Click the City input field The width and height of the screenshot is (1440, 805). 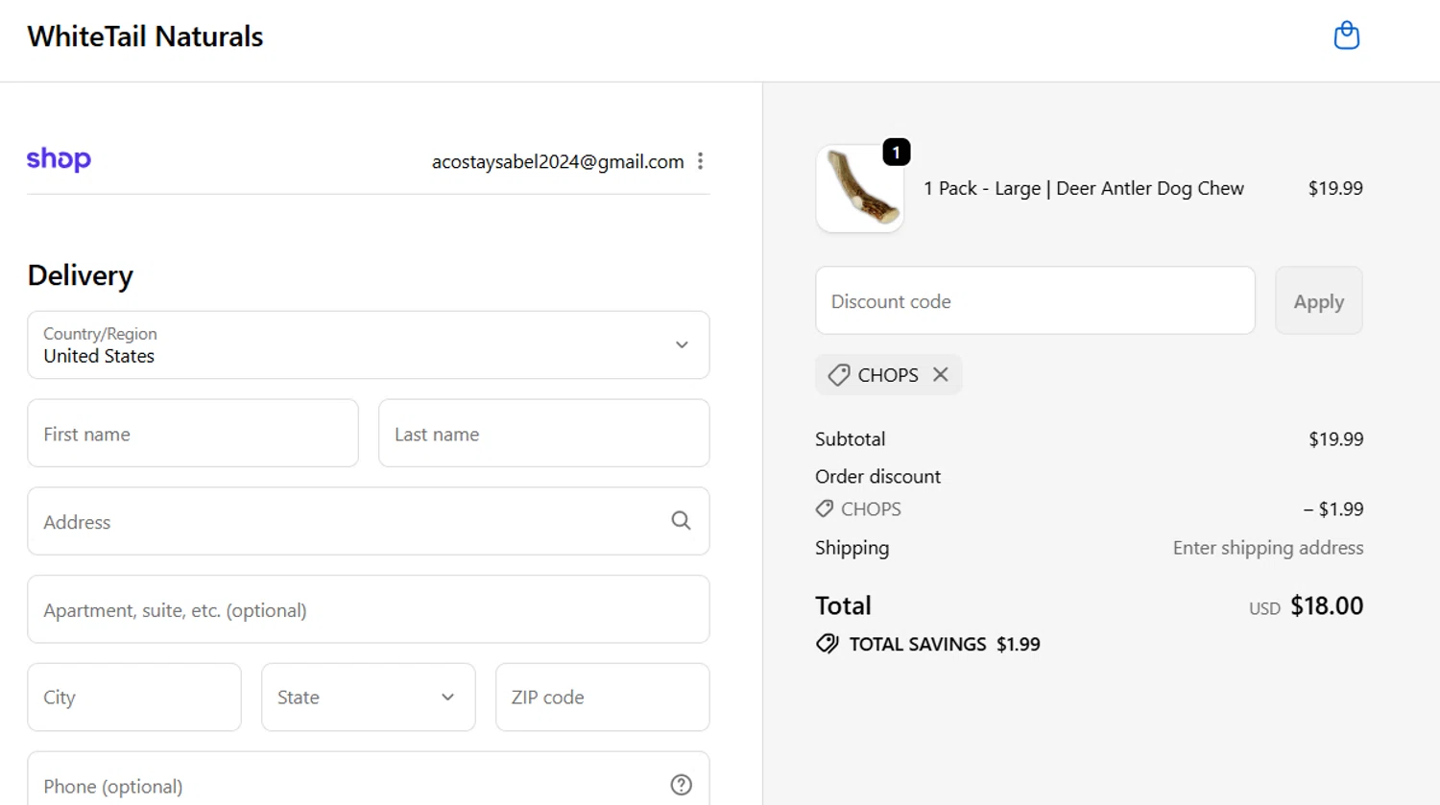pos(134,697)
